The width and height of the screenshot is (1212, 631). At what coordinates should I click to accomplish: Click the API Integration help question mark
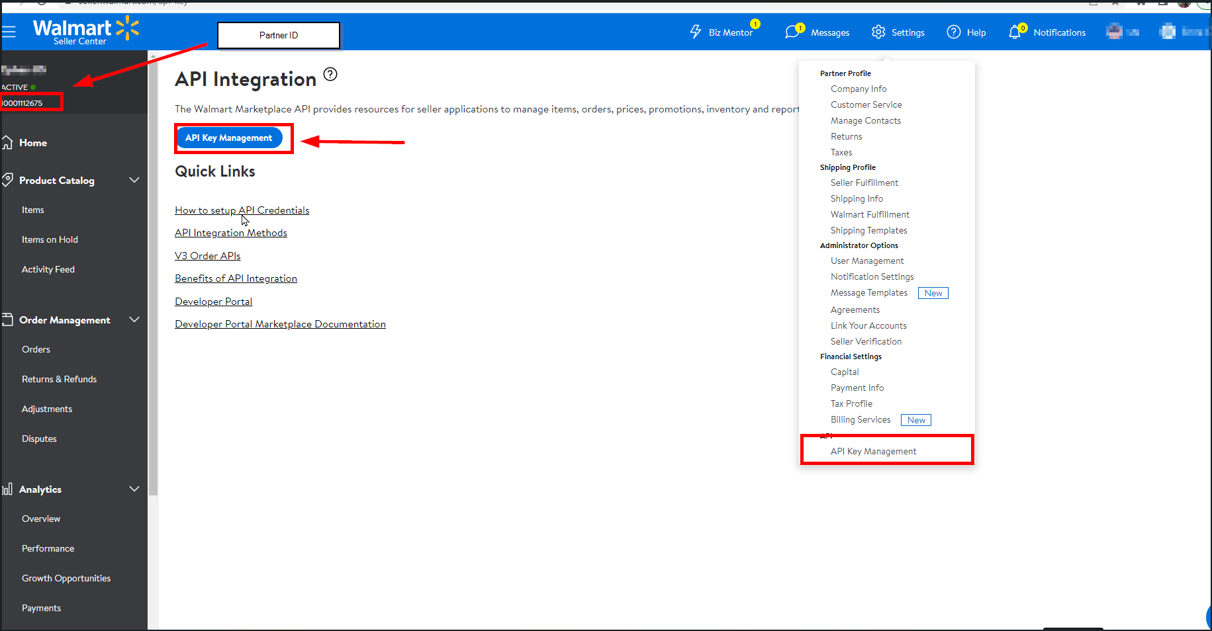coord(331,74)
